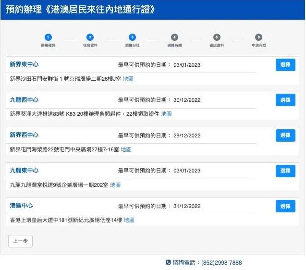
Task: Click step 4 circle 選擇時間
Action: 174,37
